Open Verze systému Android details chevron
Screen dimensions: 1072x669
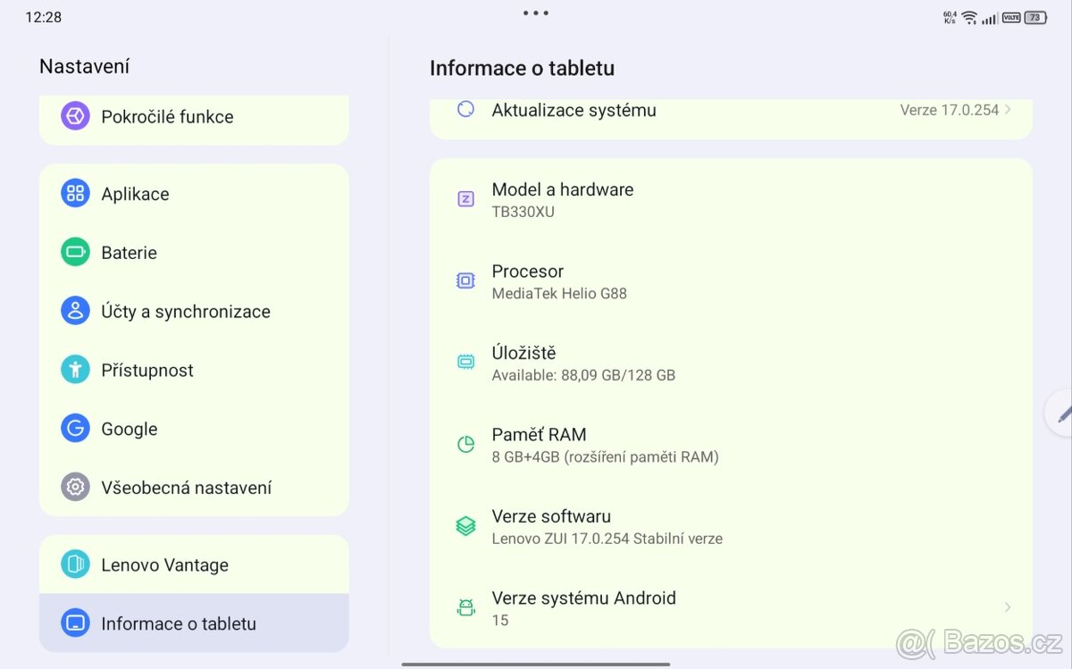tap(1009, 607)
